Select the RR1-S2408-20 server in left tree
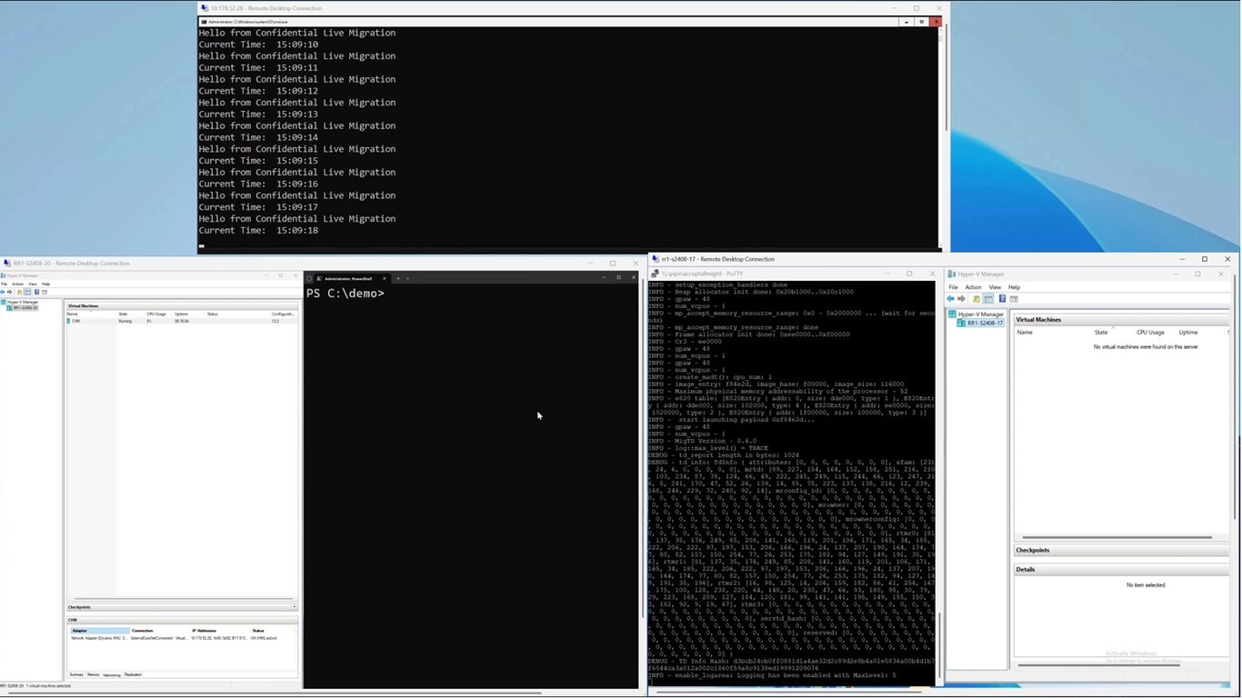 pos(22,307)
